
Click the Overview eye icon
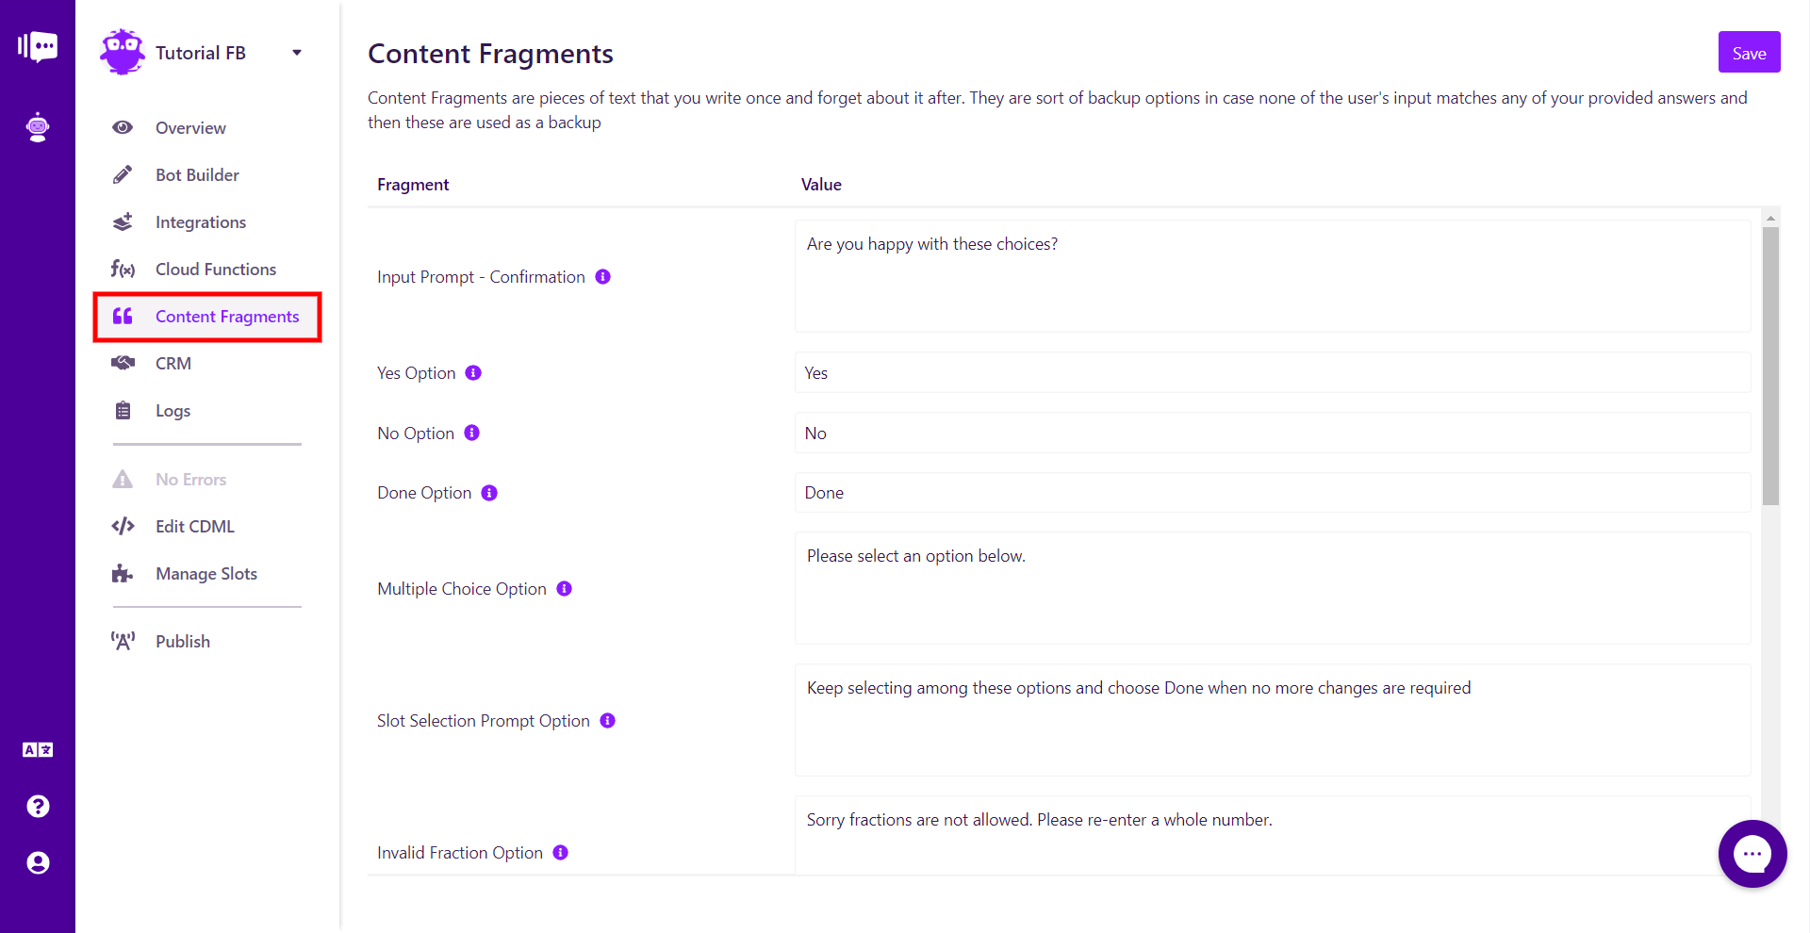123,127
